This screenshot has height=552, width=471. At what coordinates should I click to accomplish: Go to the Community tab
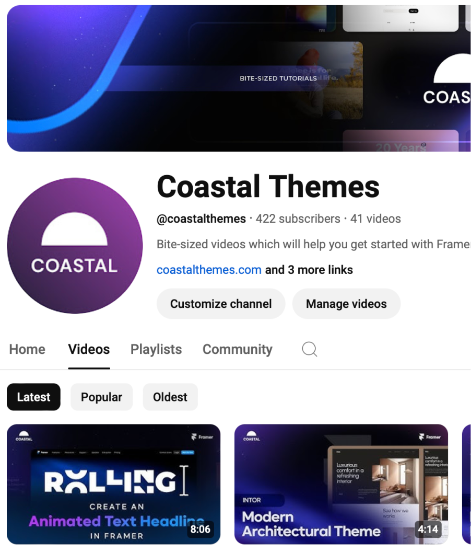pyautogui.click(x=238, y=349)
